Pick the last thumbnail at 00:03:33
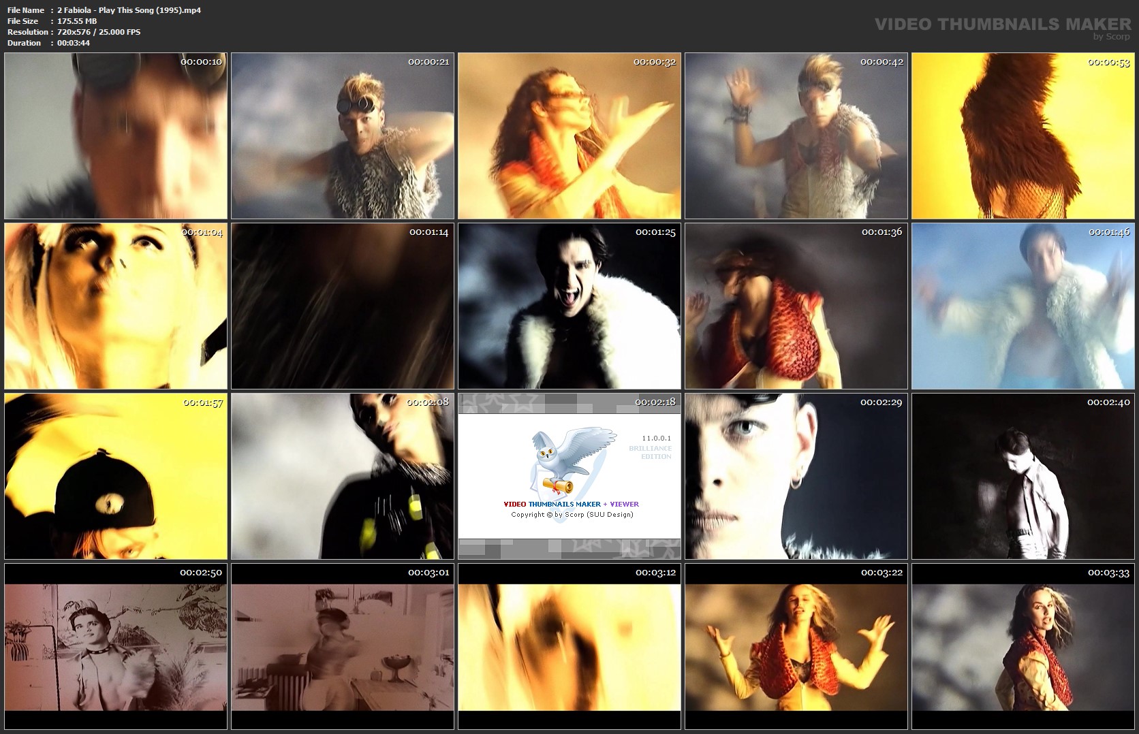 [1023, 647]
